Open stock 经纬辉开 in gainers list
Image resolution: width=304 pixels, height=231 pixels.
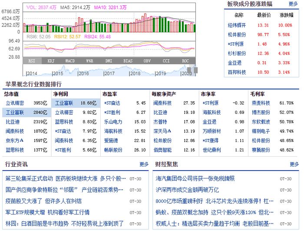[x=237, y=25]
